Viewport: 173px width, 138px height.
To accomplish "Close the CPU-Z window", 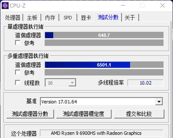I will tap(162, 6).
